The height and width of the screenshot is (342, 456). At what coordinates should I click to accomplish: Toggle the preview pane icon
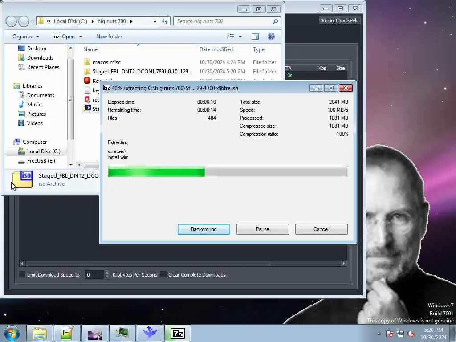tap(255, 37)
